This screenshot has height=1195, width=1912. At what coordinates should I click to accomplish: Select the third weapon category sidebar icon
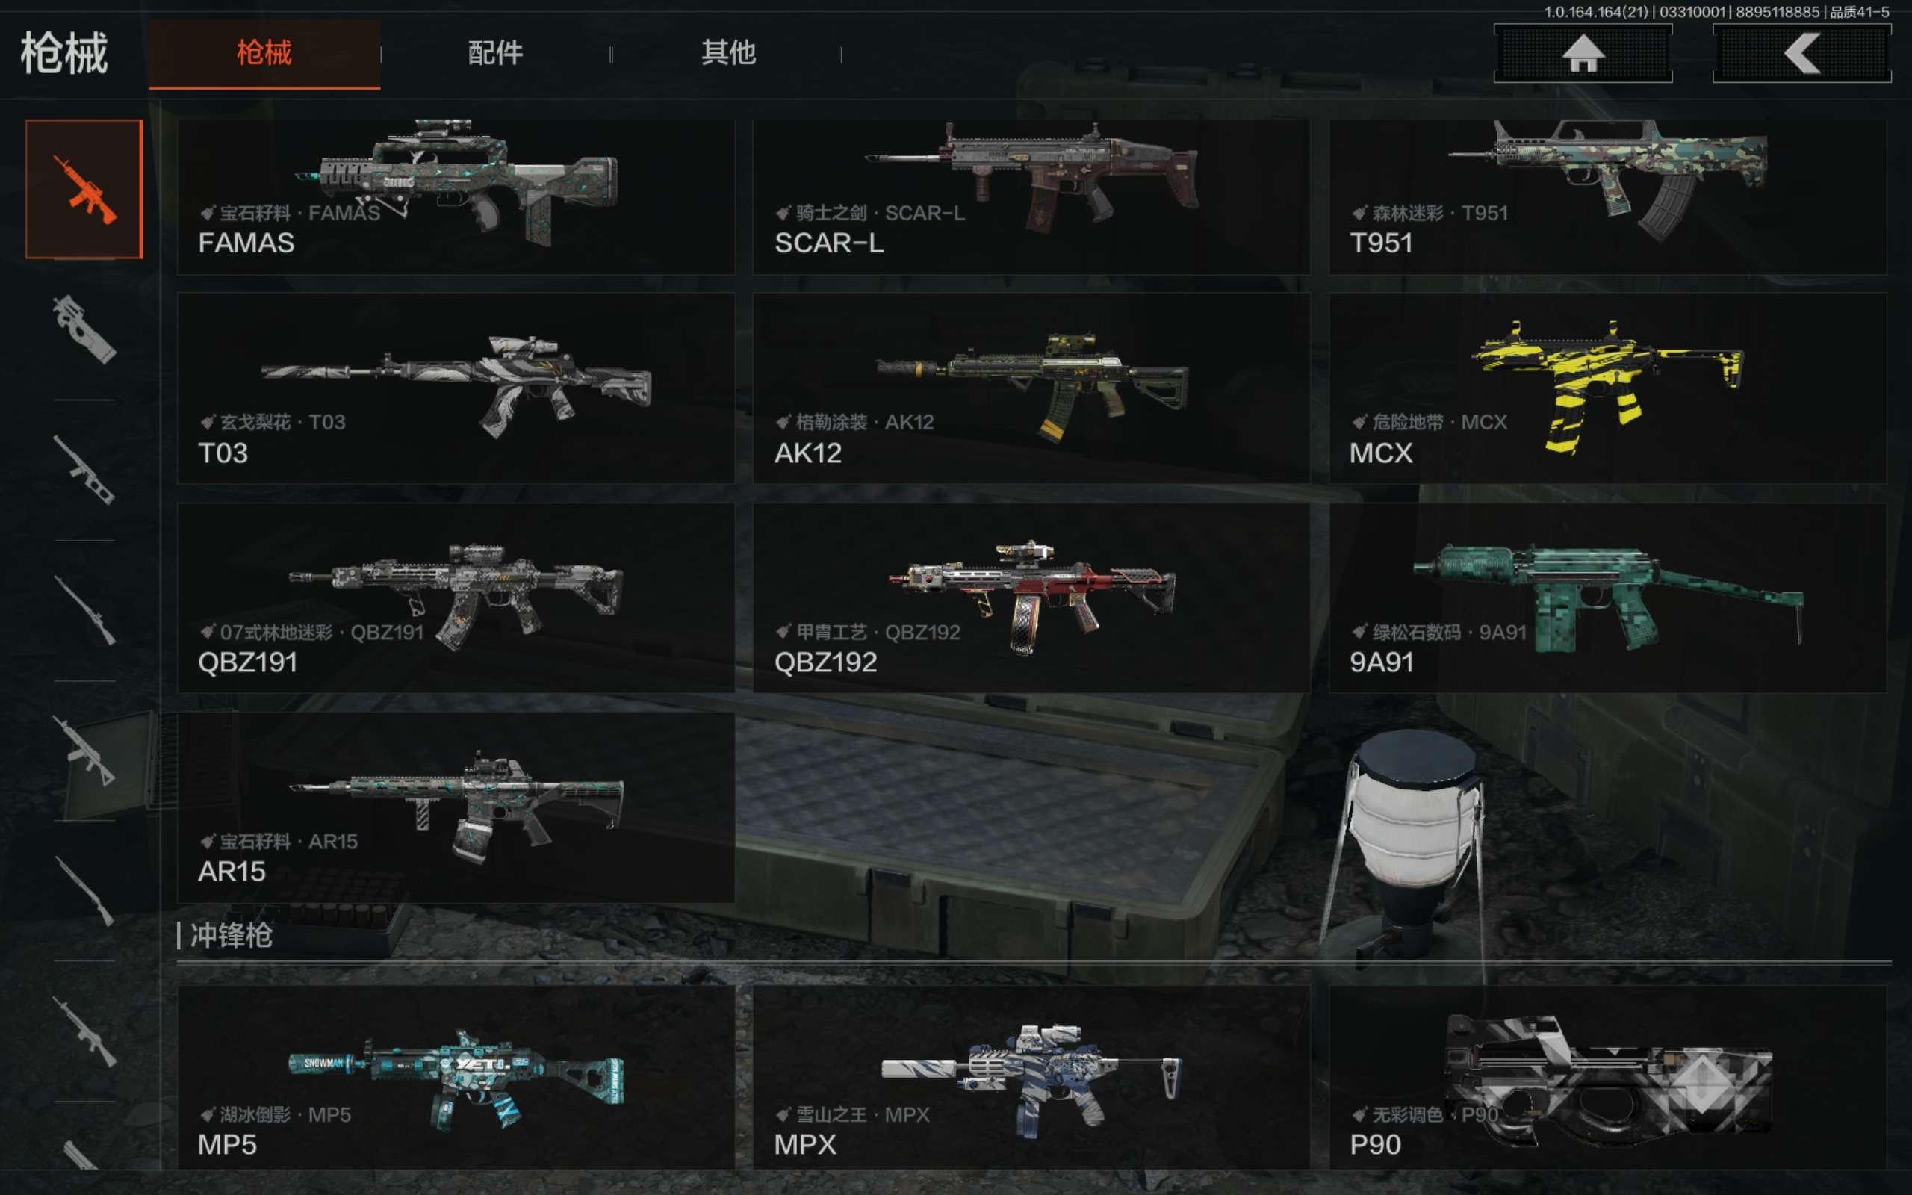coord(84,470)
